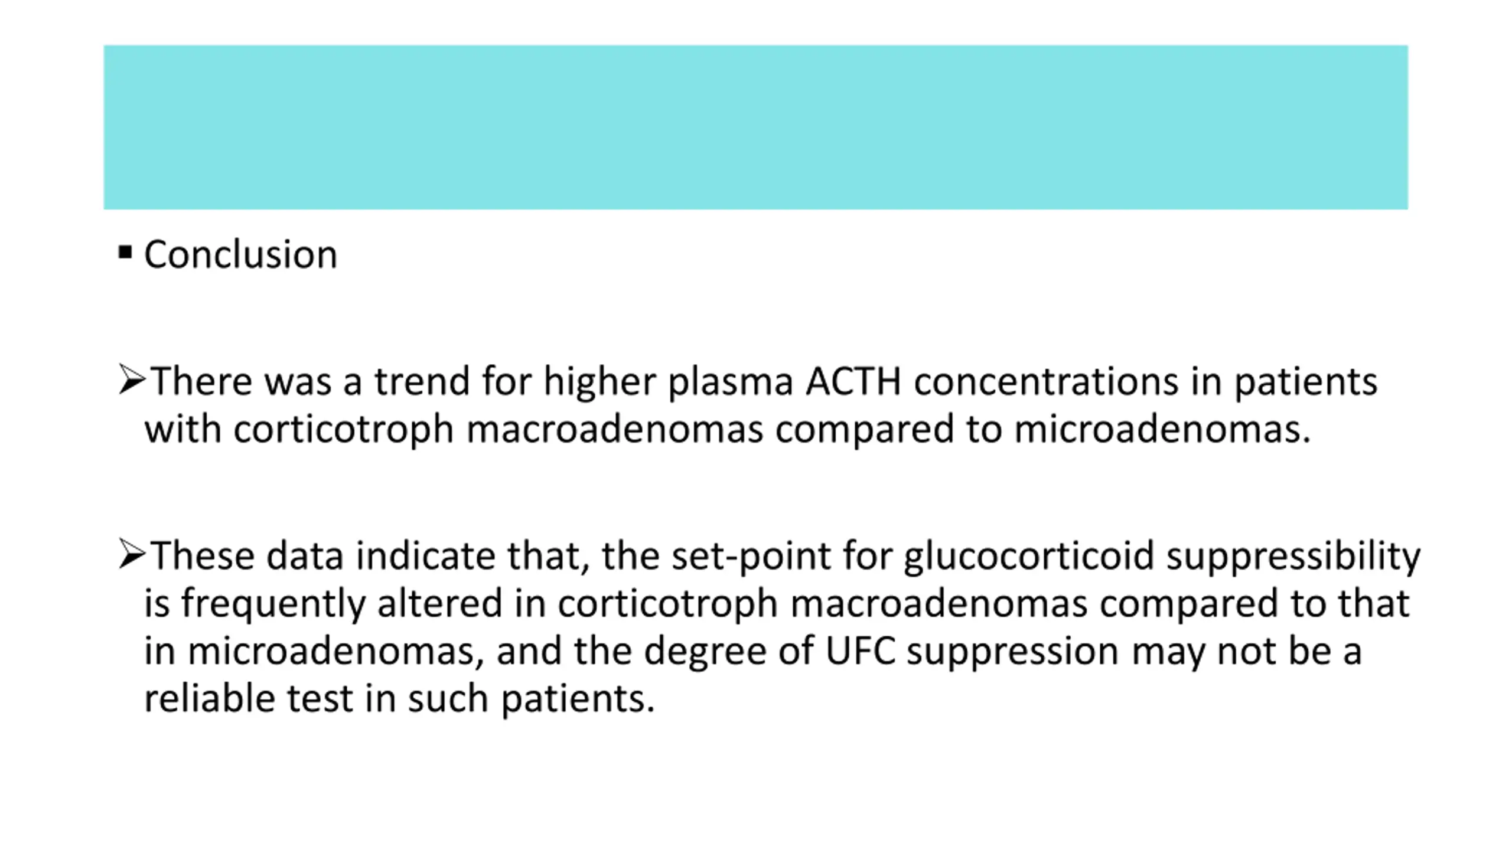
Task: Click the word 'suppressibility'
Action: (x=1293, y=556)
